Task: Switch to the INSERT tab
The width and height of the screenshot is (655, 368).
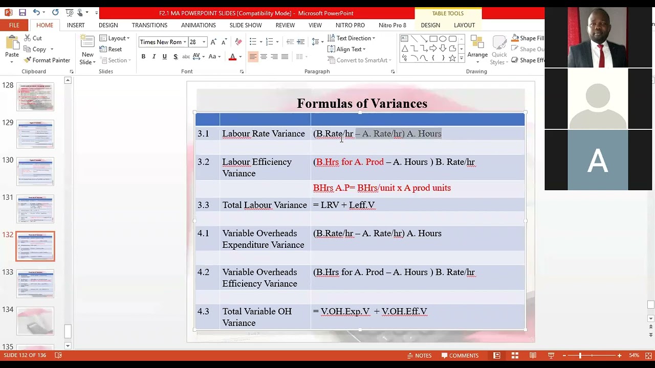Action: pyautogui.click(x=76, y=25)
